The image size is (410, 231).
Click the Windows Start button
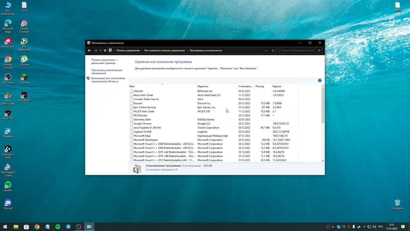[x=5, y=227]
